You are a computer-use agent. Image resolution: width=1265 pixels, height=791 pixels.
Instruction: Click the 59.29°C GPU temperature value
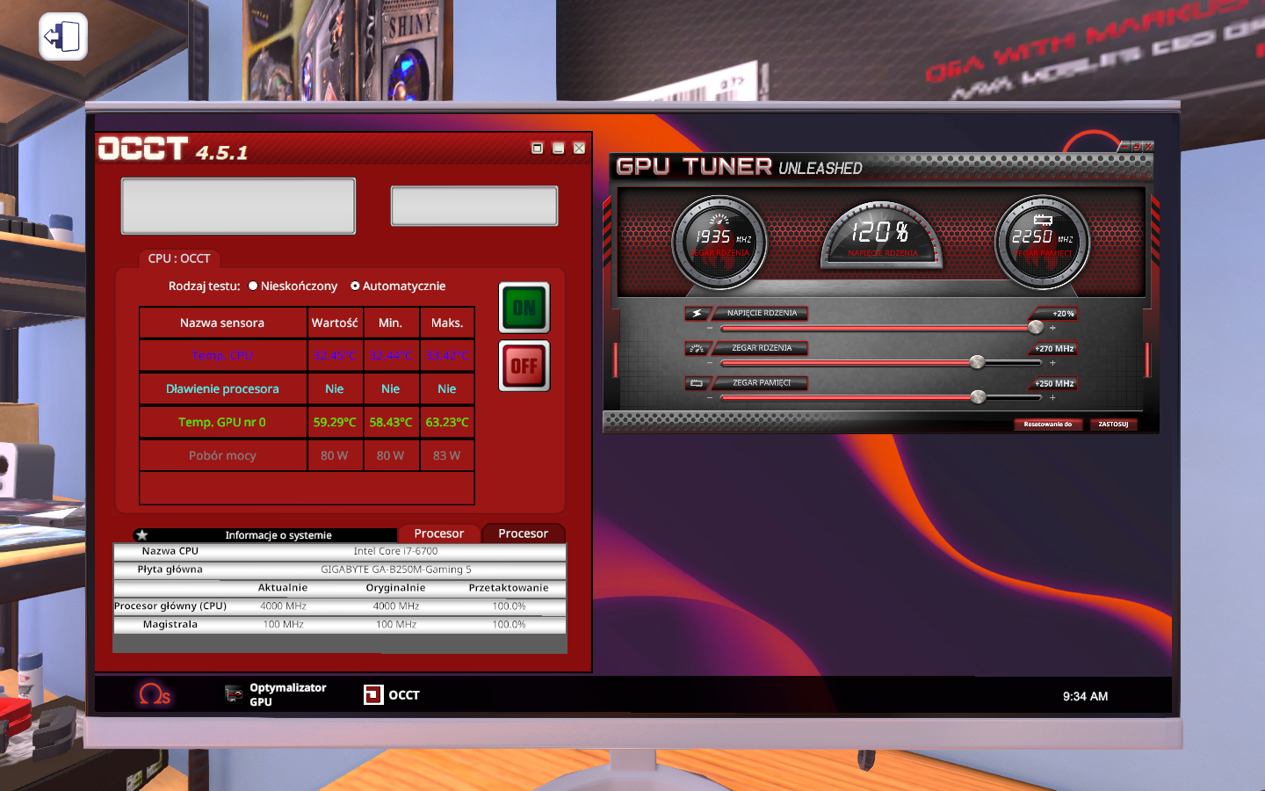coord(335,422)
